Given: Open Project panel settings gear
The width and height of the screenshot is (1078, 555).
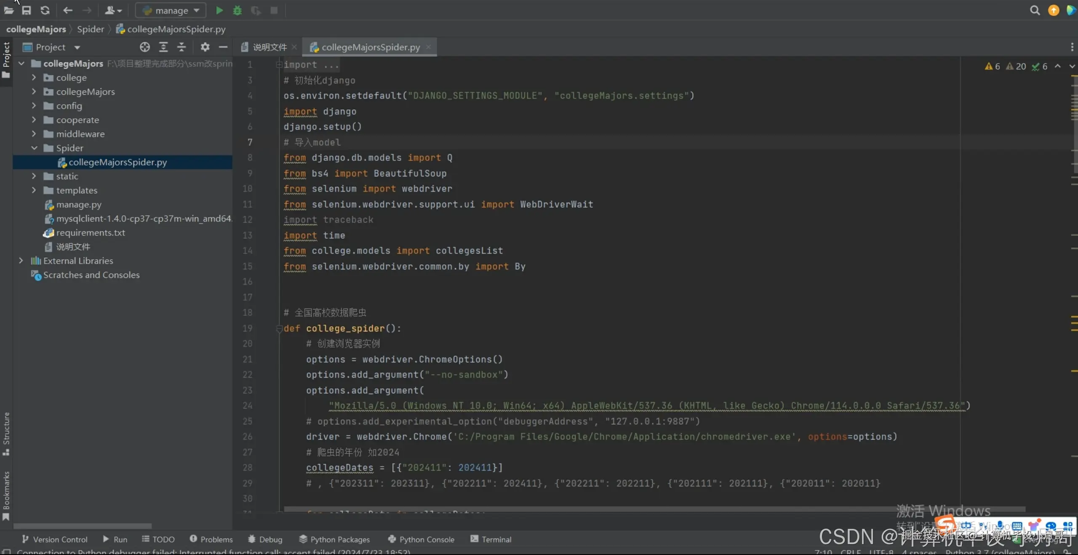Looking at the screenshot, I should coord(205,47).
